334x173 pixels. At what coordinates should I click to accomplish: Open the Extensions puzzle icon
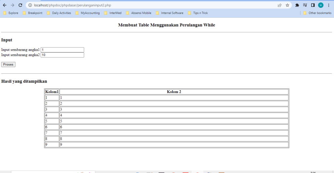coord(297,5)
